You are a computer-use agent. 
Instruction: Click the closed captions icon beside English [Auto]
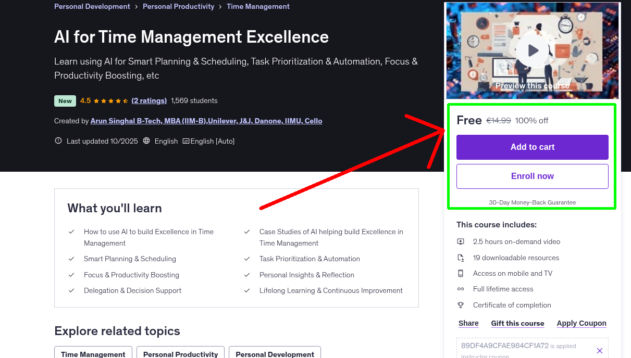pos(185,141)
